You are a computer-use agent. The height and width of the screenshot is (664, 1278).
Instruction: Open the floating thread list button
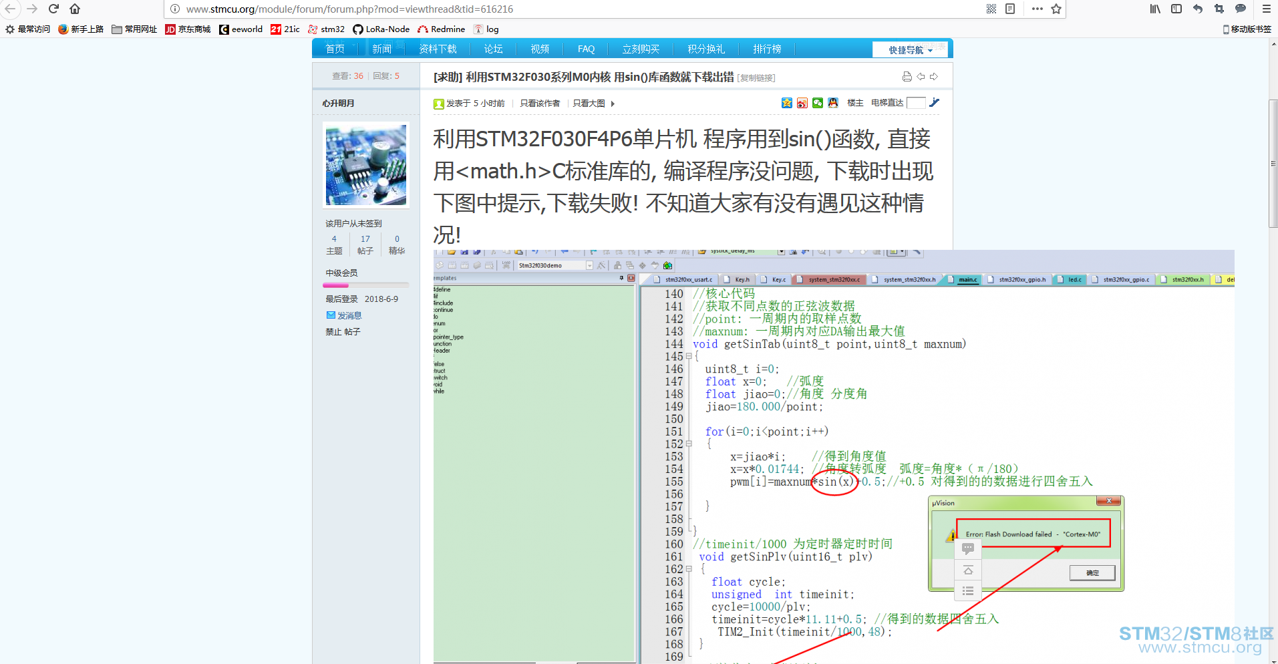click(x=968, y=591)
